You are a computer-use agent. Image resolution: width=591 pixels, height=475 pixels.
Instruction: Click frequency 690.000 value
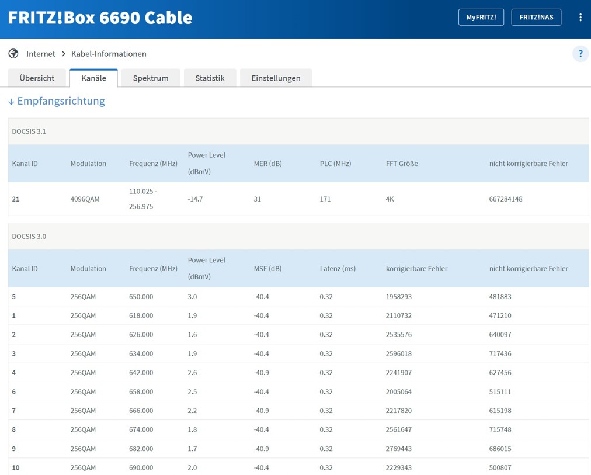(x=141, y=467)
